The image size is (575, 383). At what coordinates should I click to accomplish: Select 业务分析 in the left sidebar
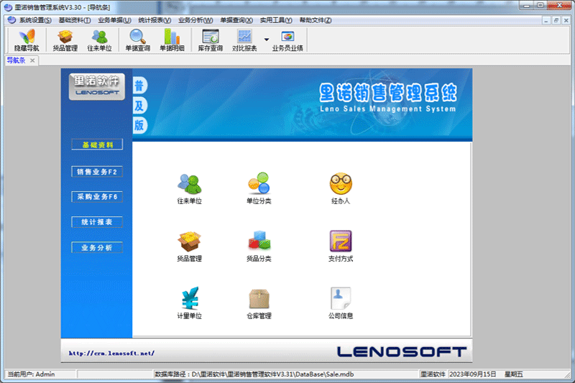tap(97, 247)
